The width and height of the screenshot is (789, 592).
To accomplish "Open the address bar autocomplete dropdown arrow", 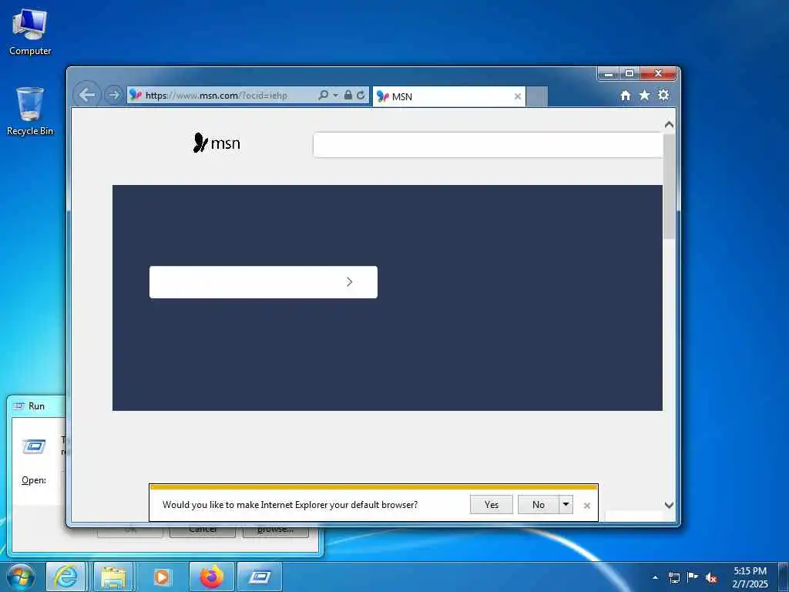I will pos(336,95).
